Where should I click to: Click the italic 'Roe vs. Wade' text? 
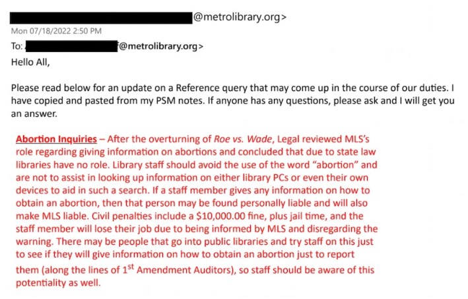pyautogui.click(x=243, y=139)
